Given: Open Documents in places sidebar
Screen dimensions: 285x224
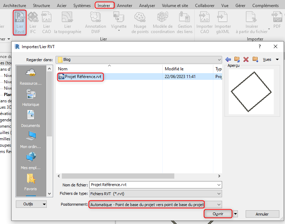Looking at the screenshot, I should 31,119.
